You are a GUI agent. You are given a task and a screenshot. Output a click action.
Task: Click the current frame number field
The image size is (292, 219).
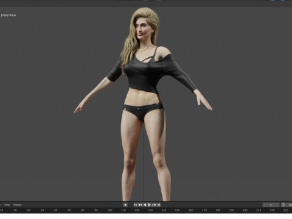click(x=271, y=205)
